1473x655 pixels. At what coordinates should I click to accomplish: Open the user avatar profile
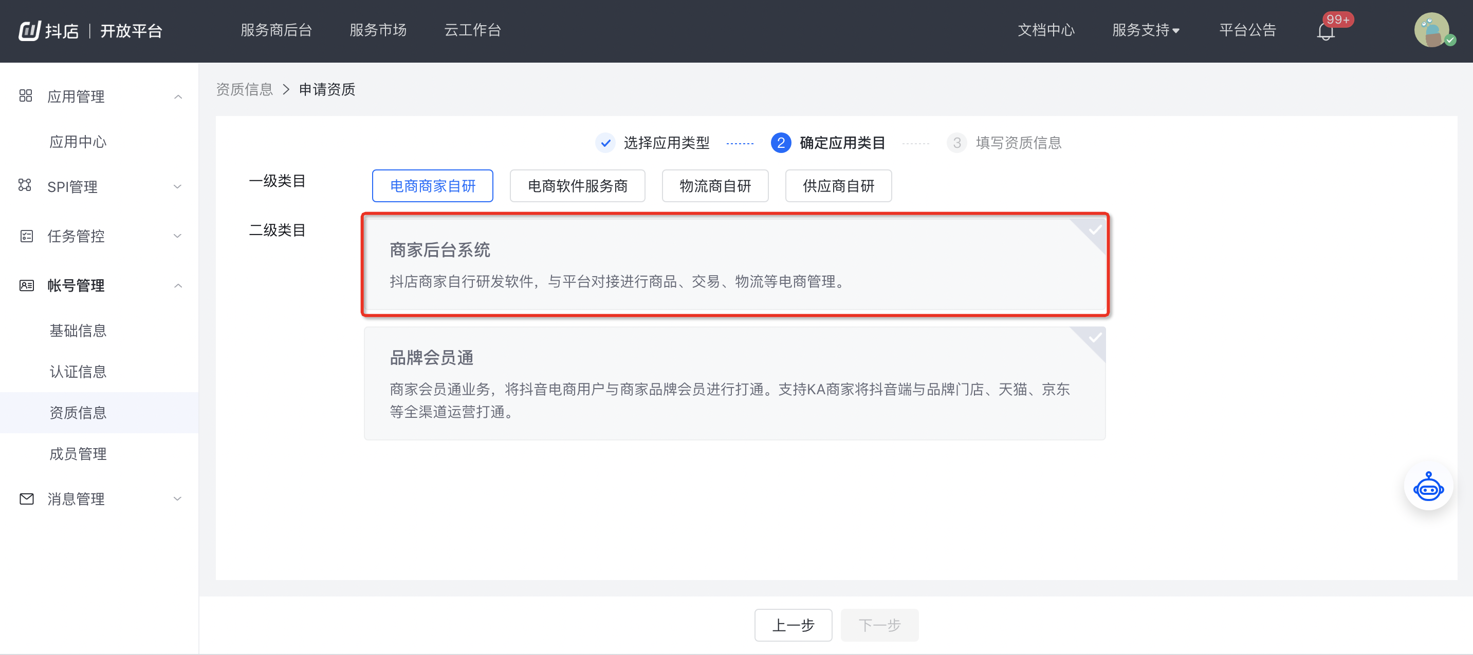[1433, 30]
